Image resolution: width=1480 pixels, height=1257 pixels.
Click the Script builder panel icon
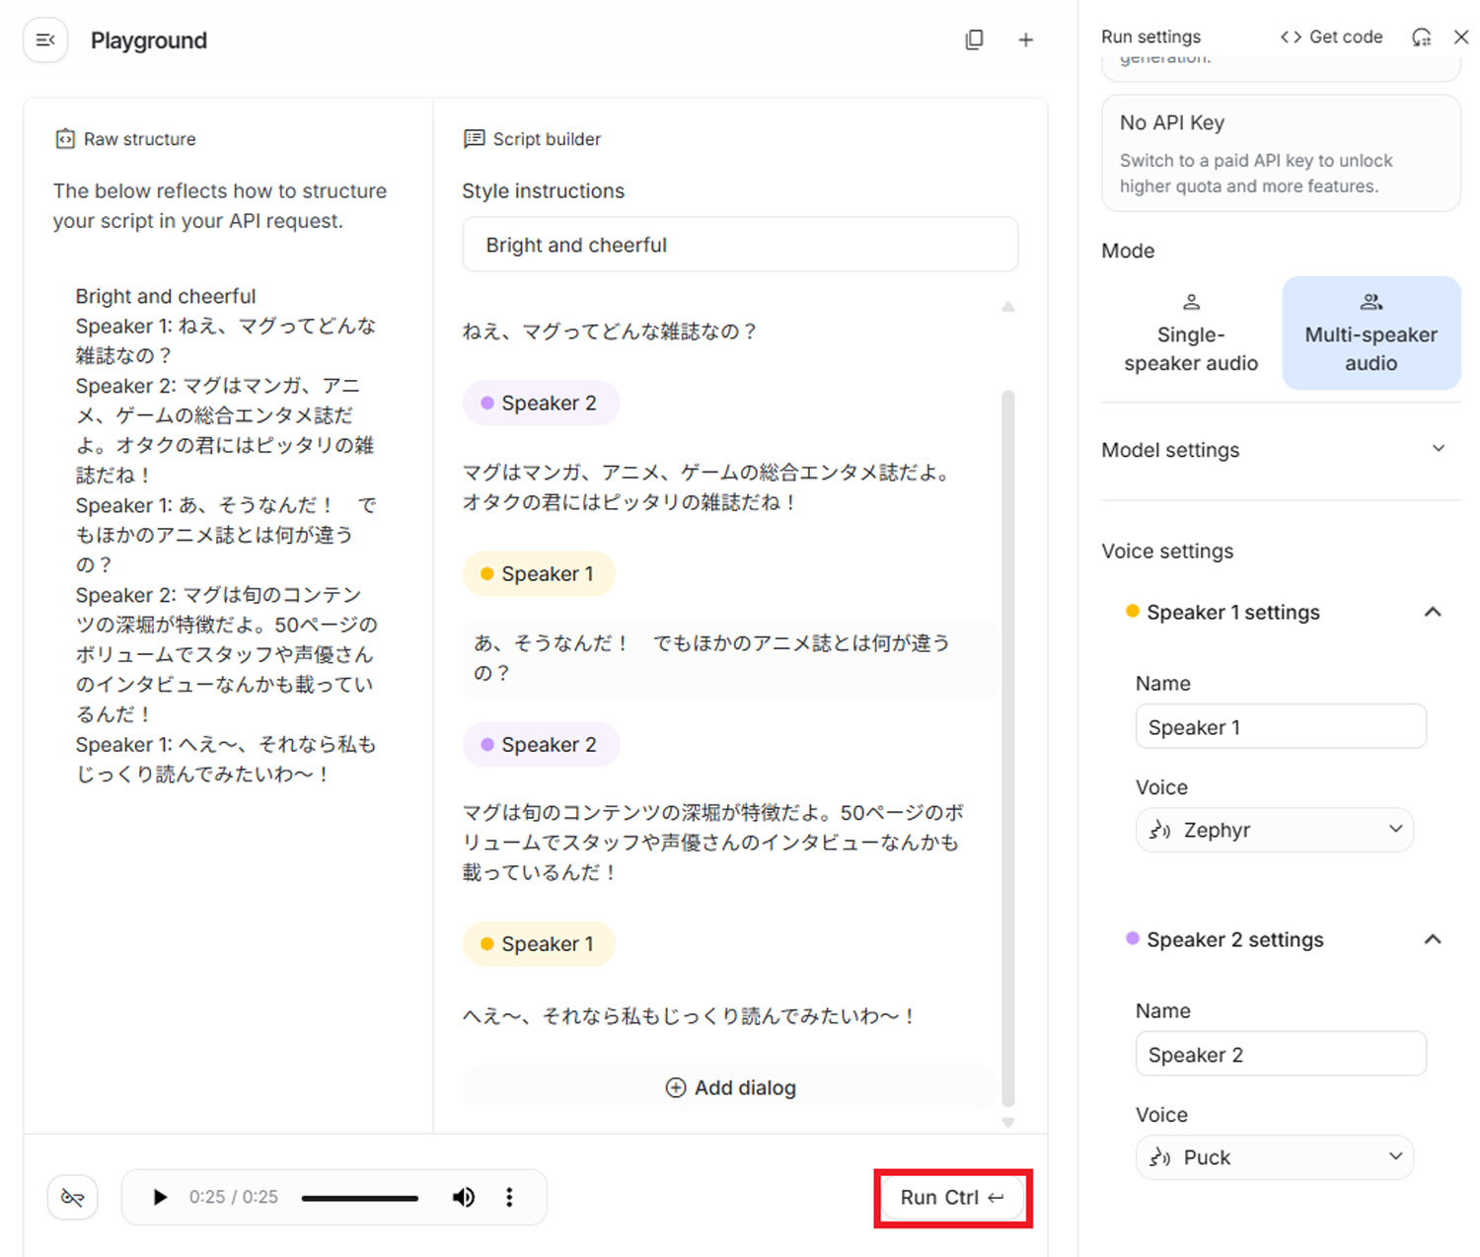(473, 138)
